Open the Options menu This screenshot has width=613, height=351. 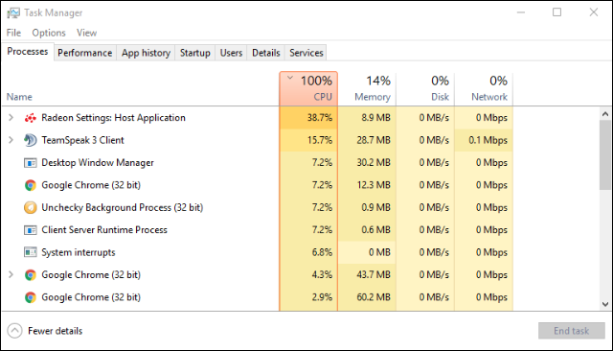(x=49, y=33)
